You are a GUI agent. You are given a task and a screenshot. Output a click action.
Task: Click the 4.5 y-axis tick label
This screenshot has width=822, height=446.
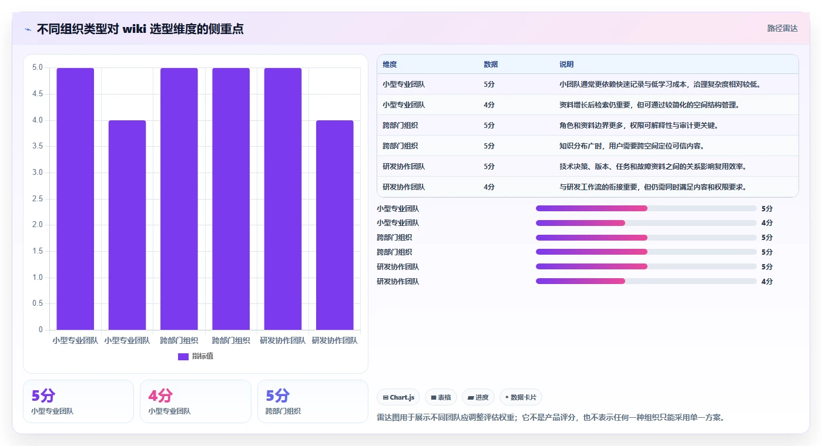click(38, 94)
